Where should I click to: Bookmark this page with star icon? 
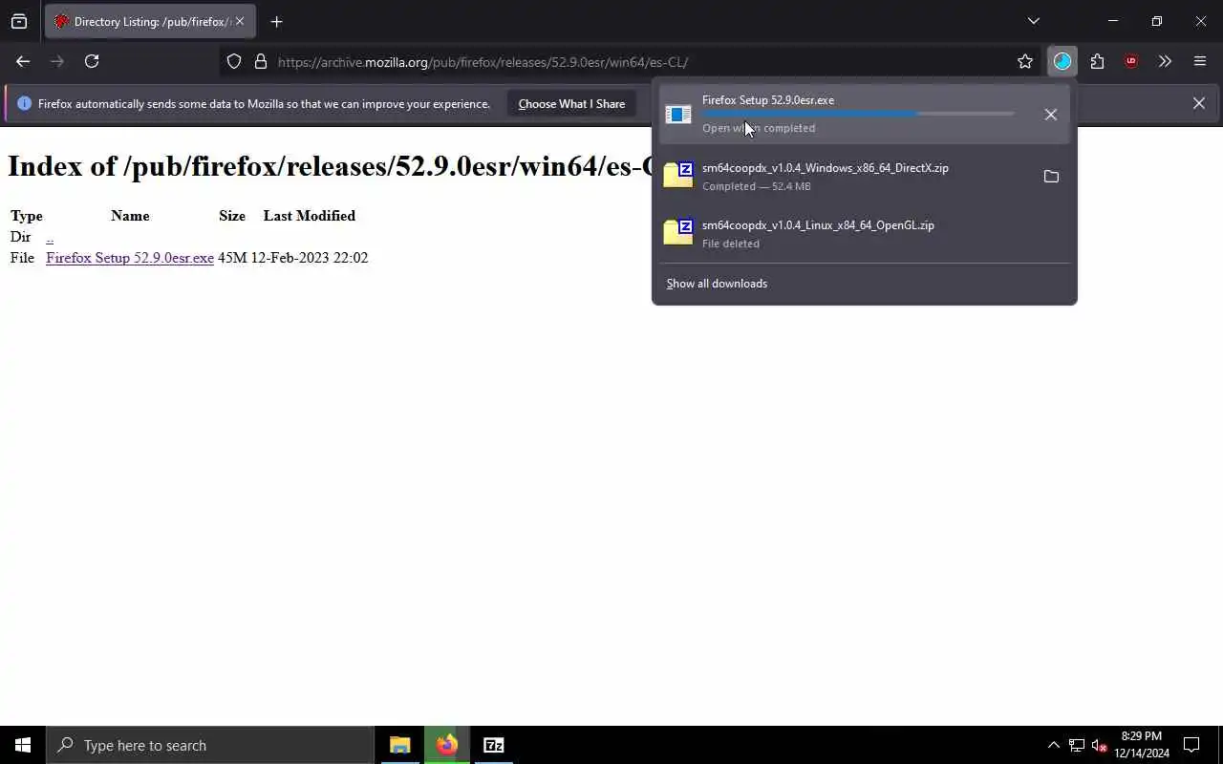click(1025, 62)
